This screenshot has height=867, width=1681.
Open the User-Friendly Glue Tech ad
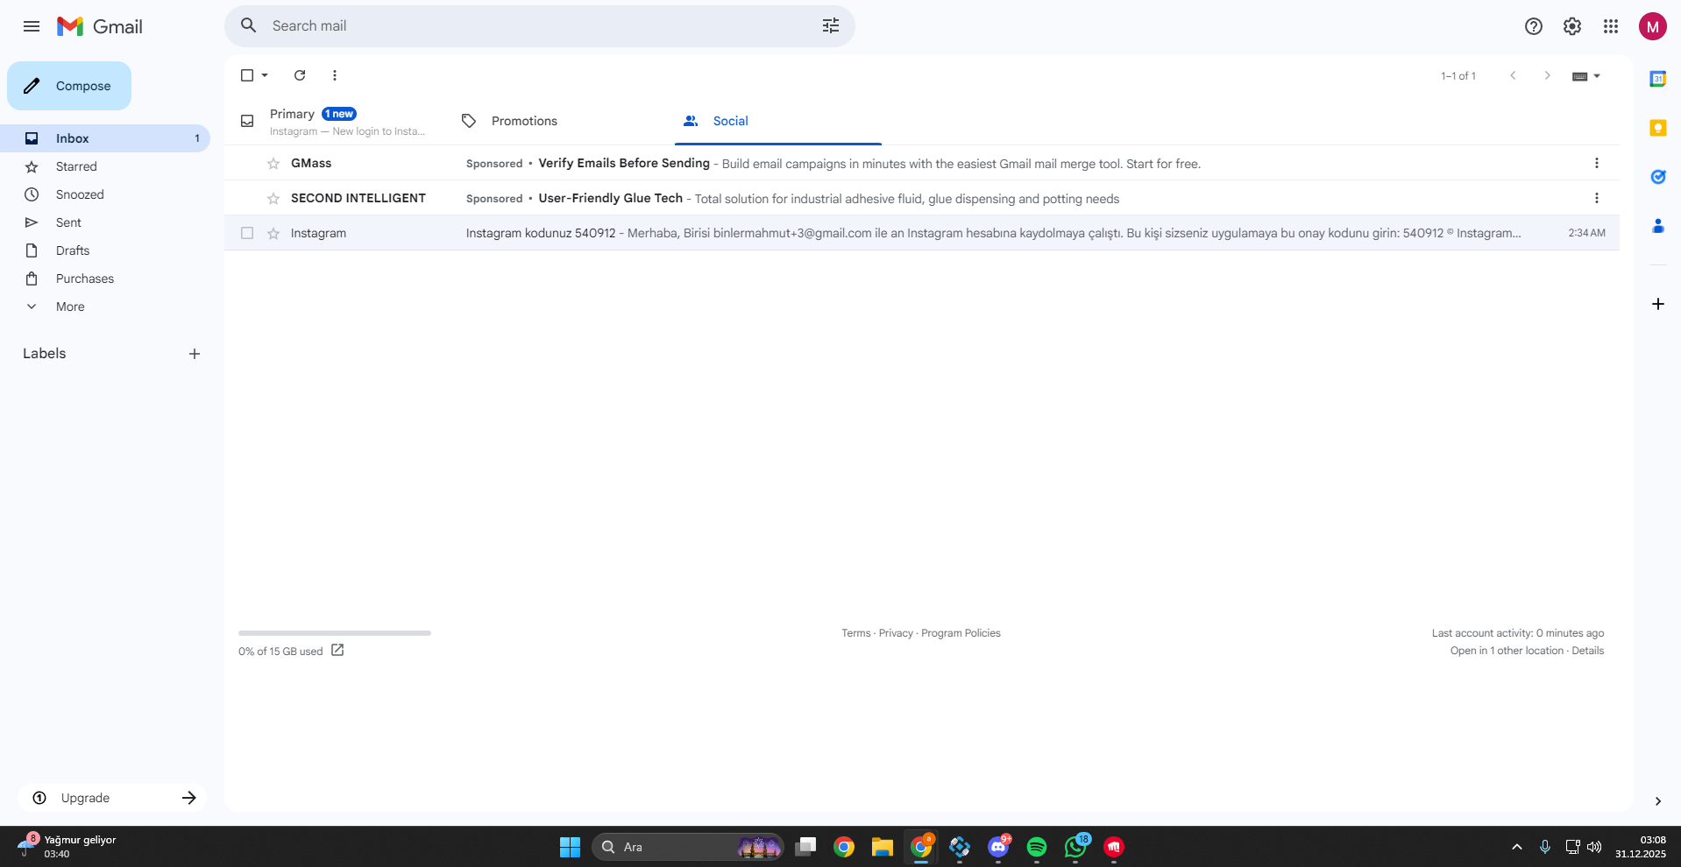922,198
